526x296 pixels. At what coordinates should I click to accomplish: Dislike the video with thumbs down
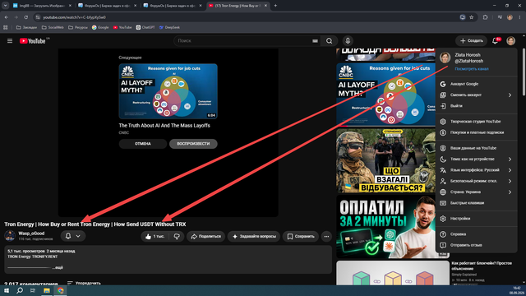click(177, 236)
